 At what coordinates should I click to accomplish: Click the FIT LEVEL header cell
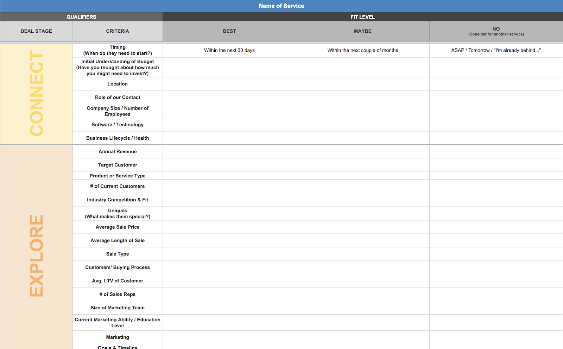[363, 17]
